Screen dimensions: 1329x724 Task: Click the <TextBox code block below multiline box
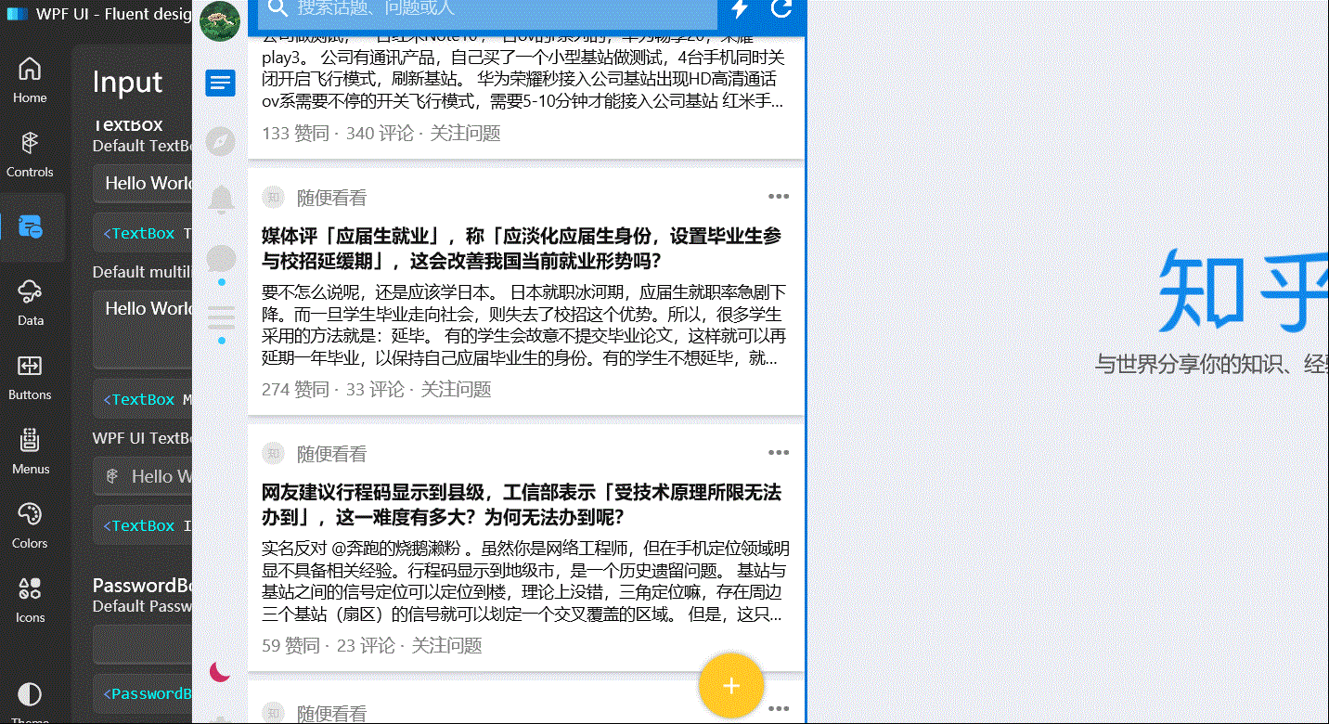(143, 399)
